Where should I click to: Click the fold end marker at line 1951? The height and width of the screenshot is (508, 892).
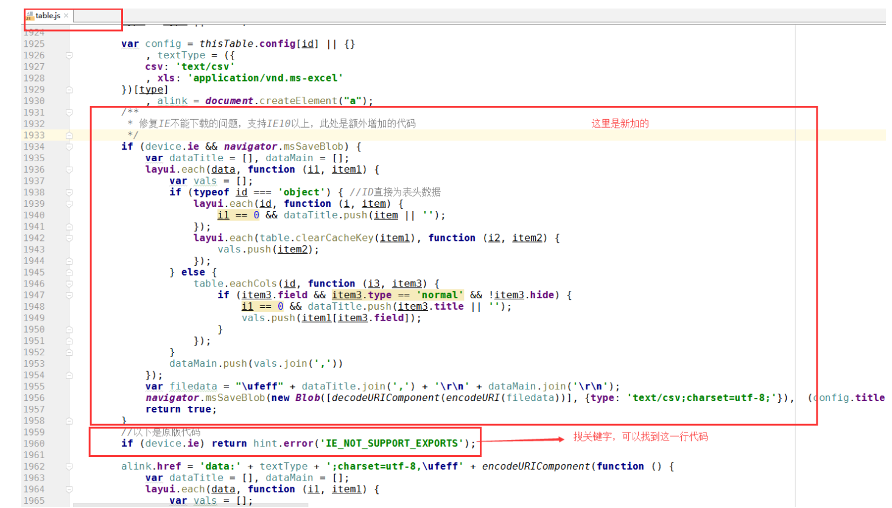click(x=69, y=341)
